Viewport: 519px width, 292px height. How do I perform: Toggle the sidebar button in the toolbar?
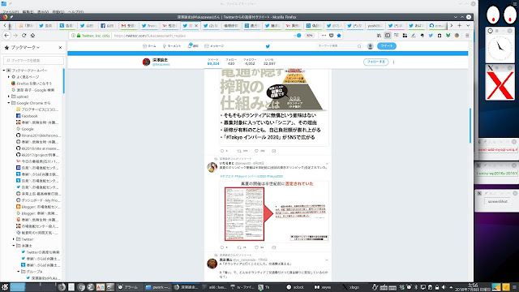[388, 36]
